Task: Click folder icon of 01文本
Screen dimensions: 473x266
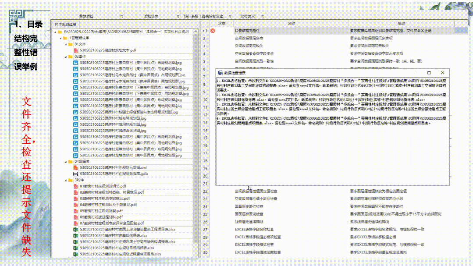Action: [70, 44]
